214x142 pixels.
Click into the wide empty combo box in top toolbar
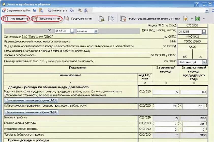(x=149, y=10)
